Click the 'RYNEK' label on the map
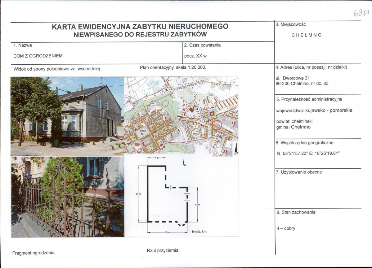 [143, 131]
